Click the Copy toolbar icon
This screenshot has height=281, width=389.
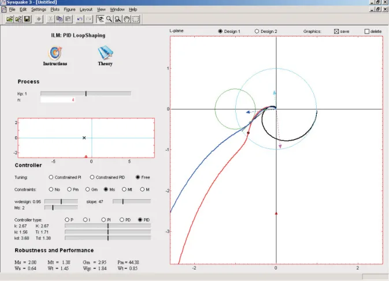60,19
